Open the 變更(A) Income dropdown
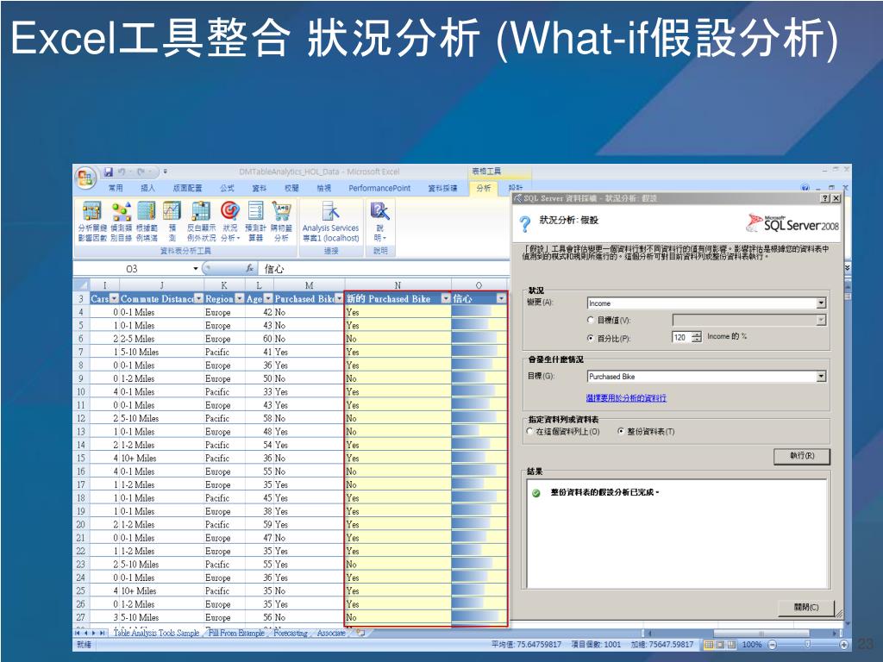Screen dimensions: 883x662 coord(821,303)
